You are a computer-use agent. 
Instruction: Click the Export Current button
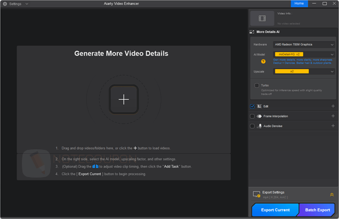(275, 210)
